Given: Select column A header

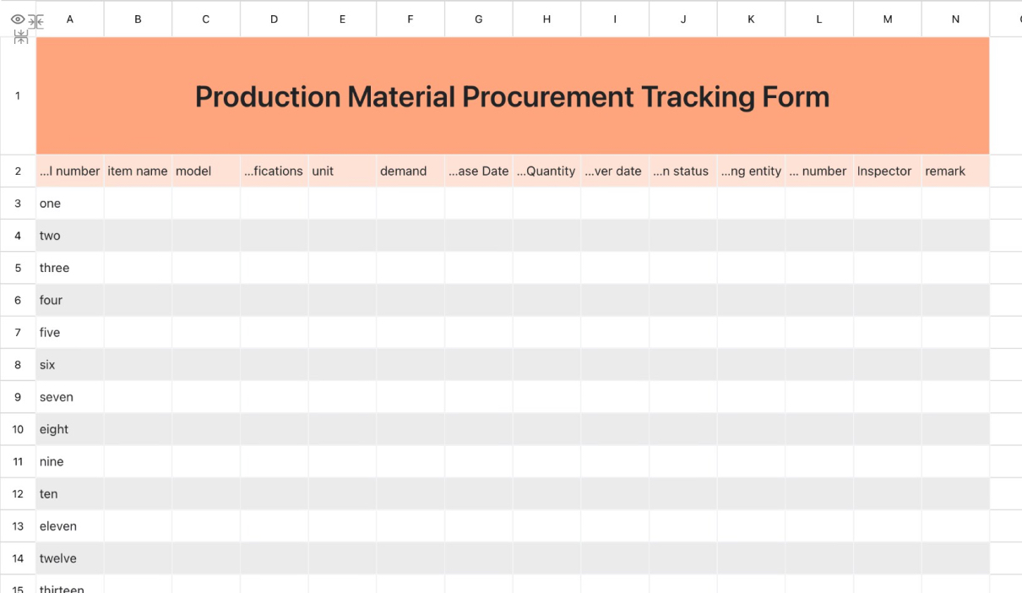Looking at the screenshot, I should (70, 19).
